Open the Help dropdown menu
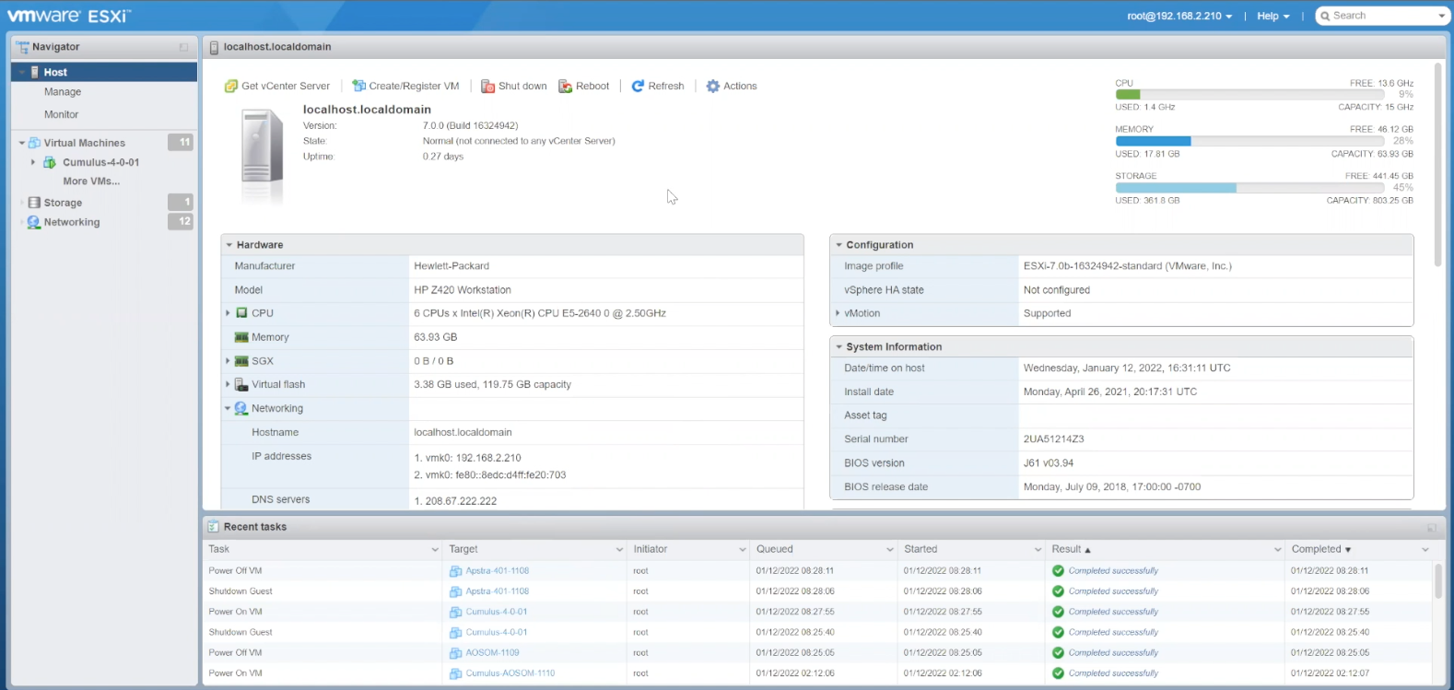 [x=1273, y=16]
